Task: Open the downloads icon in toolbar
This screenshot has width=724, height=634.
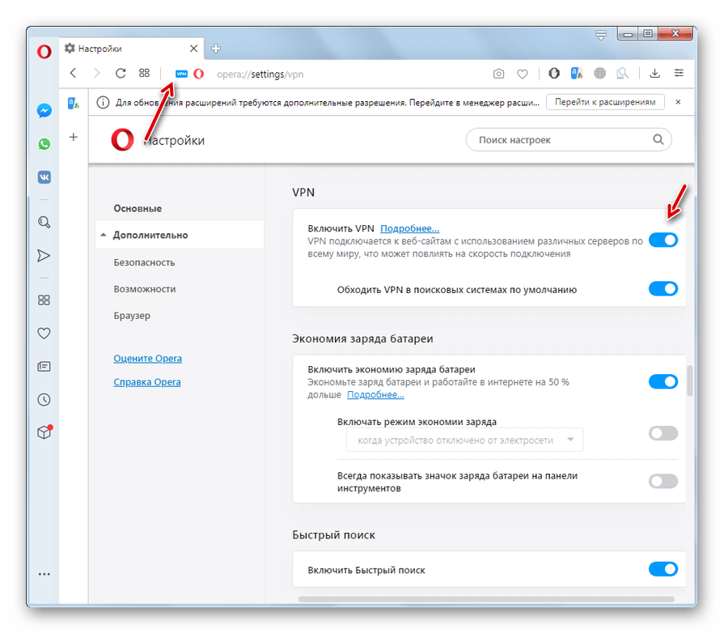Action: tap(654, 73)
